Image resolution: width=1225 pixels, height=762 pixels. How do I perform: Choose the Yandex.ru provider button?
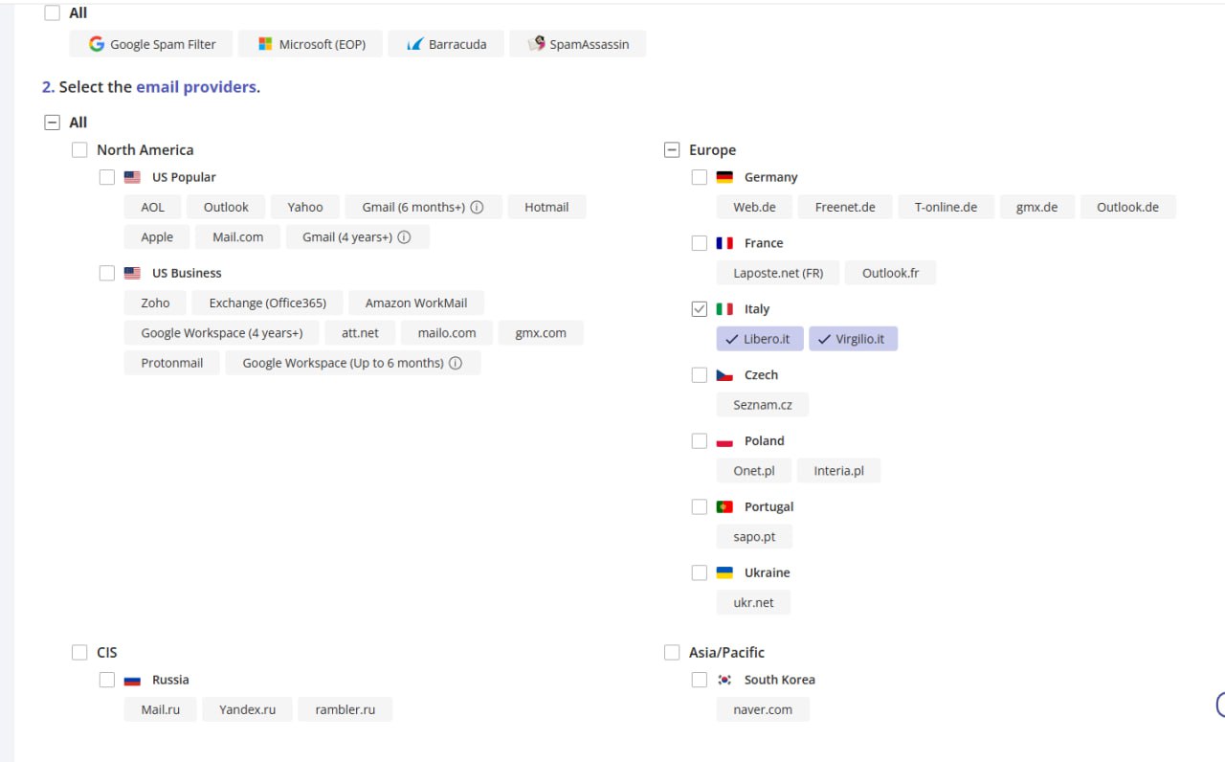pos(247,709)
